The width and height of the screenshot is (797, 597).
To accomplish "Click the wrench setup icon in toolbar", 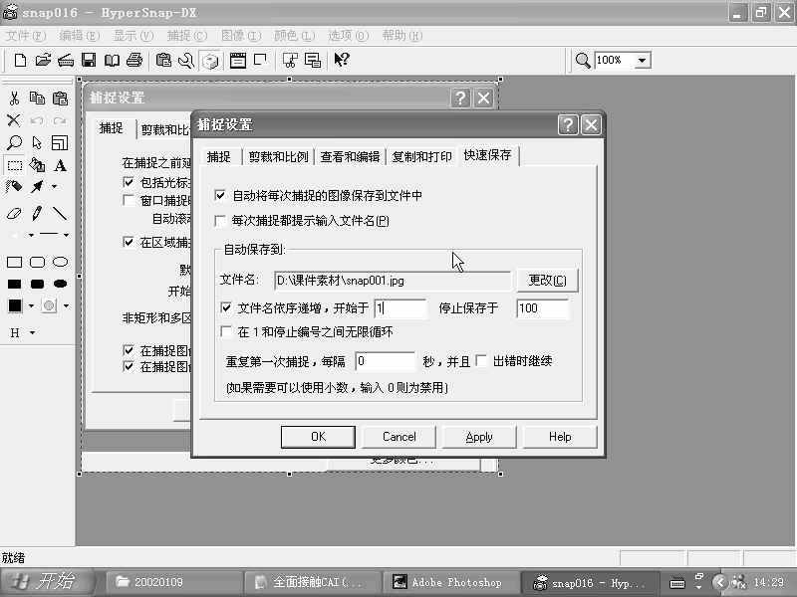I will (189, 60).
